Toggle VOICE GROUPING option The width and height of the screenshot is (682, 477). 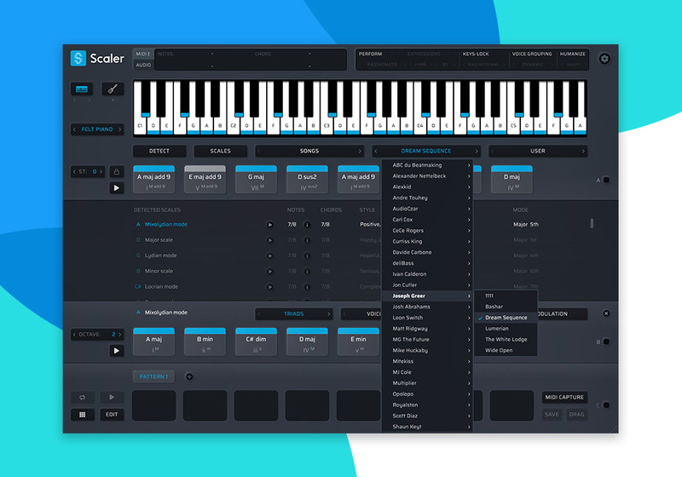click(x=531, y=54)
